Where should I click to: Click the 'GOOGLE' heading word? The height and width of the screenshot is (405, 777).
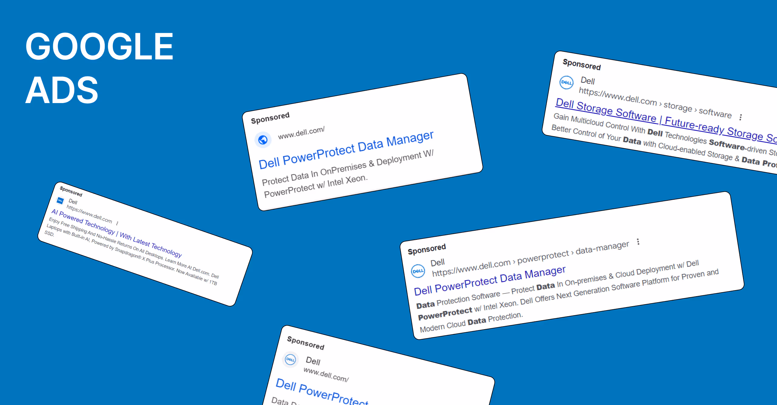[99, 46]
